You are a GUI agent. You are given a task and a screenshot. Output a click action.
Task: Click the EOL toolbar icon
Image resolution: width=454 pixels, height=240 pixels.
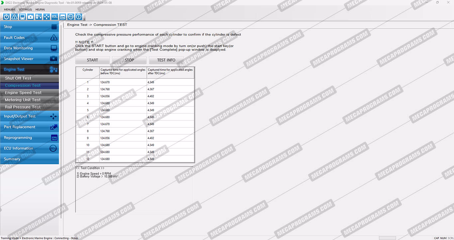pyautogui.click(x=55, y=17)
